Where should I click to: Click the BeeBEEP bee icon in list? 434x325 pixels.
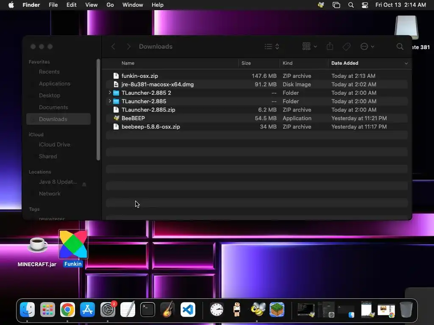click(116, 118)
